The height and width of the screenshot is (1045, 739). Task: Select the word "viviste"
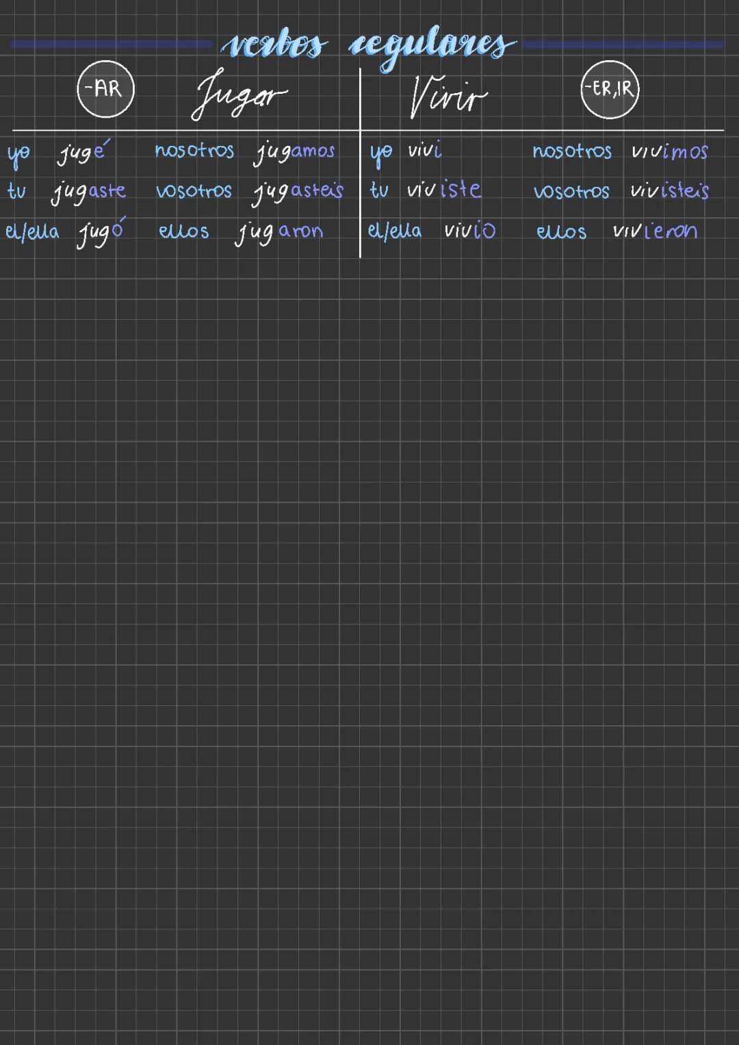tap(444, 190)
